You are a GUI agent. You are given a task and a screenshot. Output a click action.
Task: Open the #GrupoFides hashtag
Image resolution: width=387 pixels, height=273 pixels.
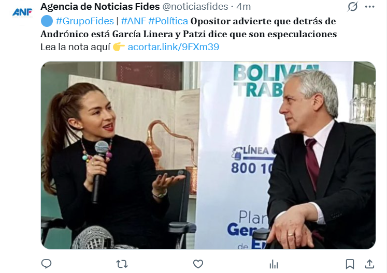[84, 21]
